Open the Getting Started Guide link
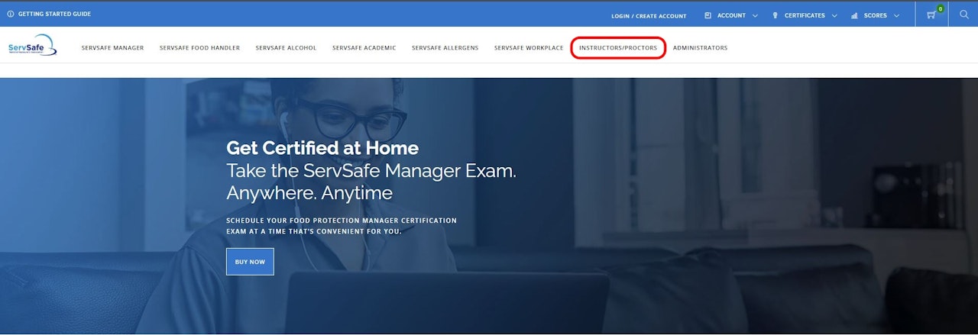This screenshot has height=335, width=978. click(54, 14)
